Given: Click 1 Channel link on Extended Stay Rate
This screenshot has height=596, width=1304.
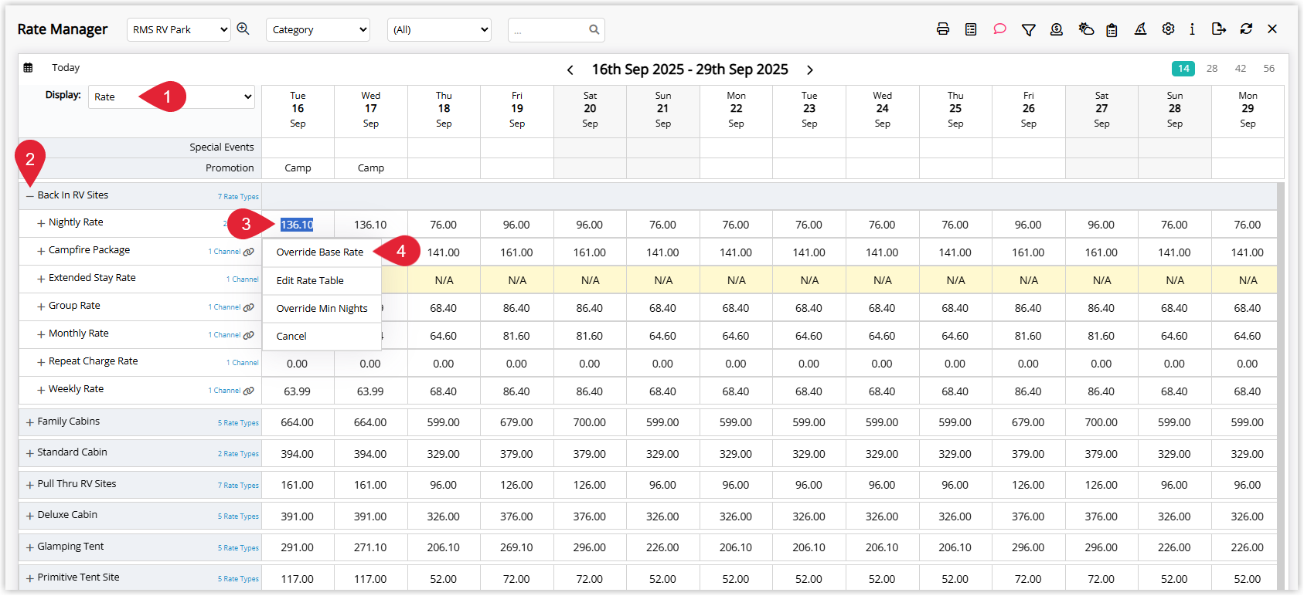Looking at the screenshot, I should click(242, 279).
